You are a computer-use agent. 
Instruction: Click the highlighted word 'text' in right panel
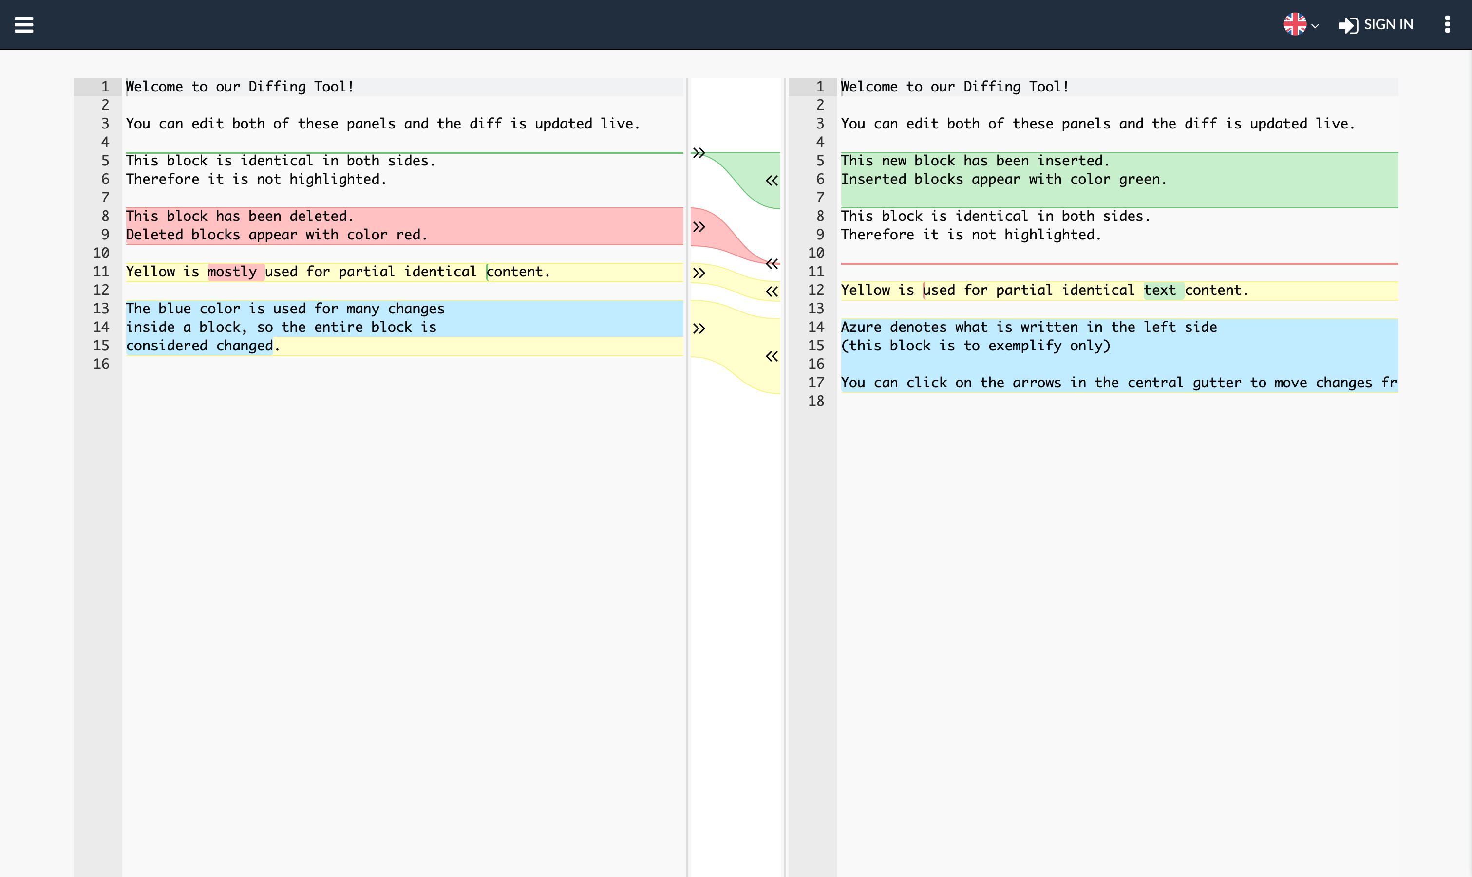(x=1159, y=290)
